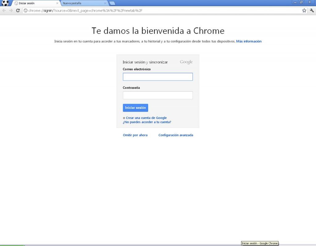Click the Contraseña label
Screen dimensions: 316x246
point(131,88)
